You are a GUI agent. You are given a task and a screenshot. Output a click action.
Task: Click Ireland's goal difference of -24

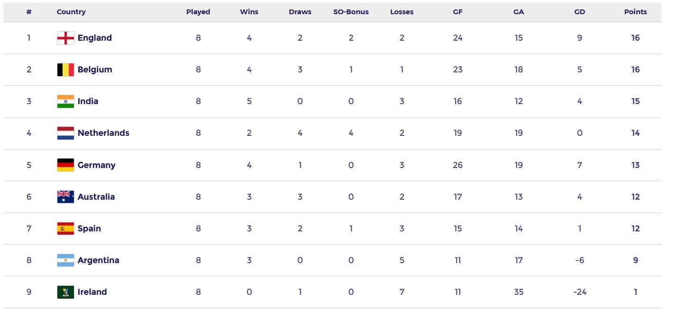pyautogui.click(x=579, y=292)
